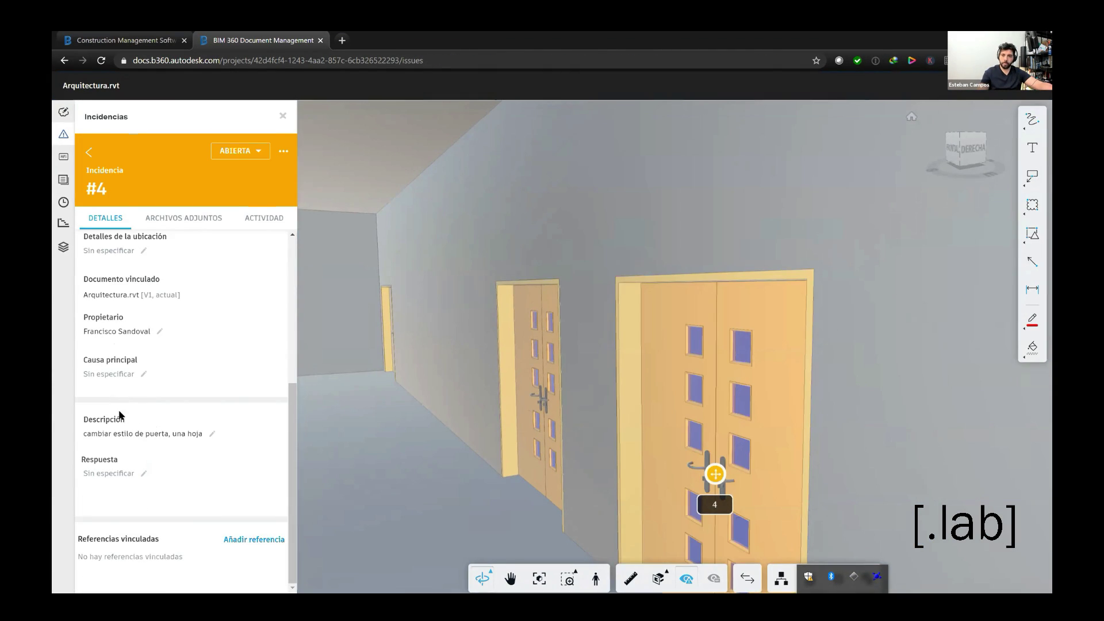This screenshot has width=1104, height=621.
Task: Toggle issues visibility eye icon
Action: pyautogui.click(x=686, y=578)
